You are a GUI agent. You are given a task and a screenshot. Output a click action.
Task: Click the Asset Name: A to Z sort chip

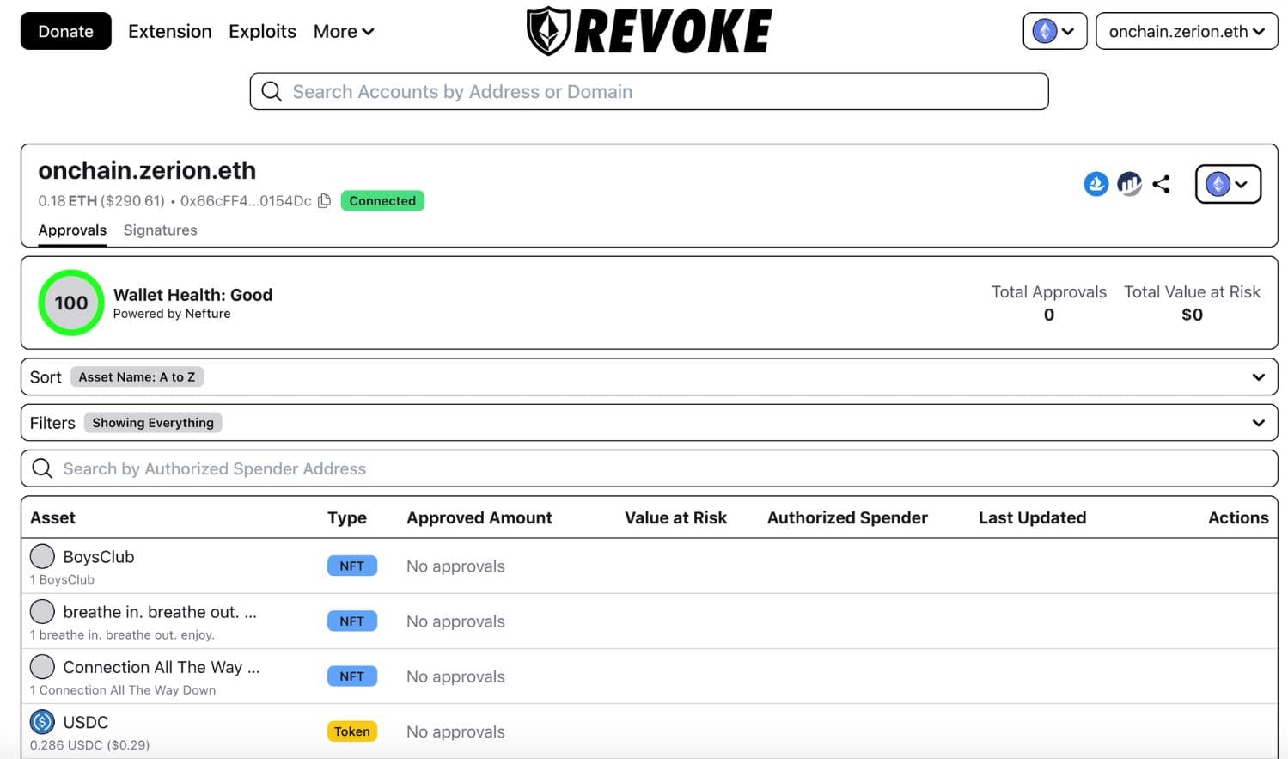(x=137, y=376)
